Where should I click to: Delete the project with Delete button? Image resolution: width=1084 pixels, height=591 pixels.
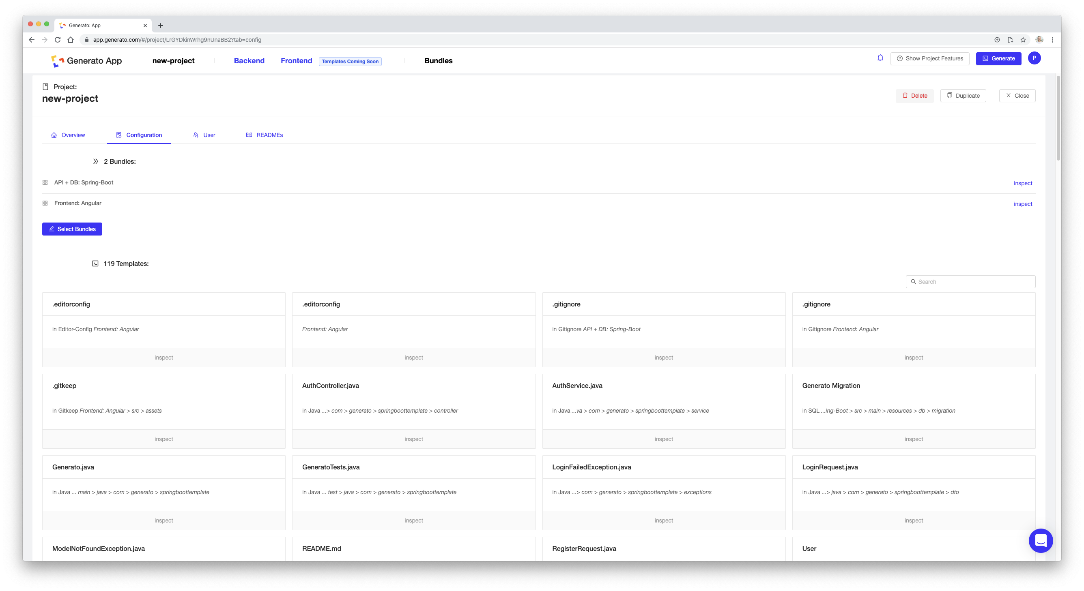tap(914, 95)
